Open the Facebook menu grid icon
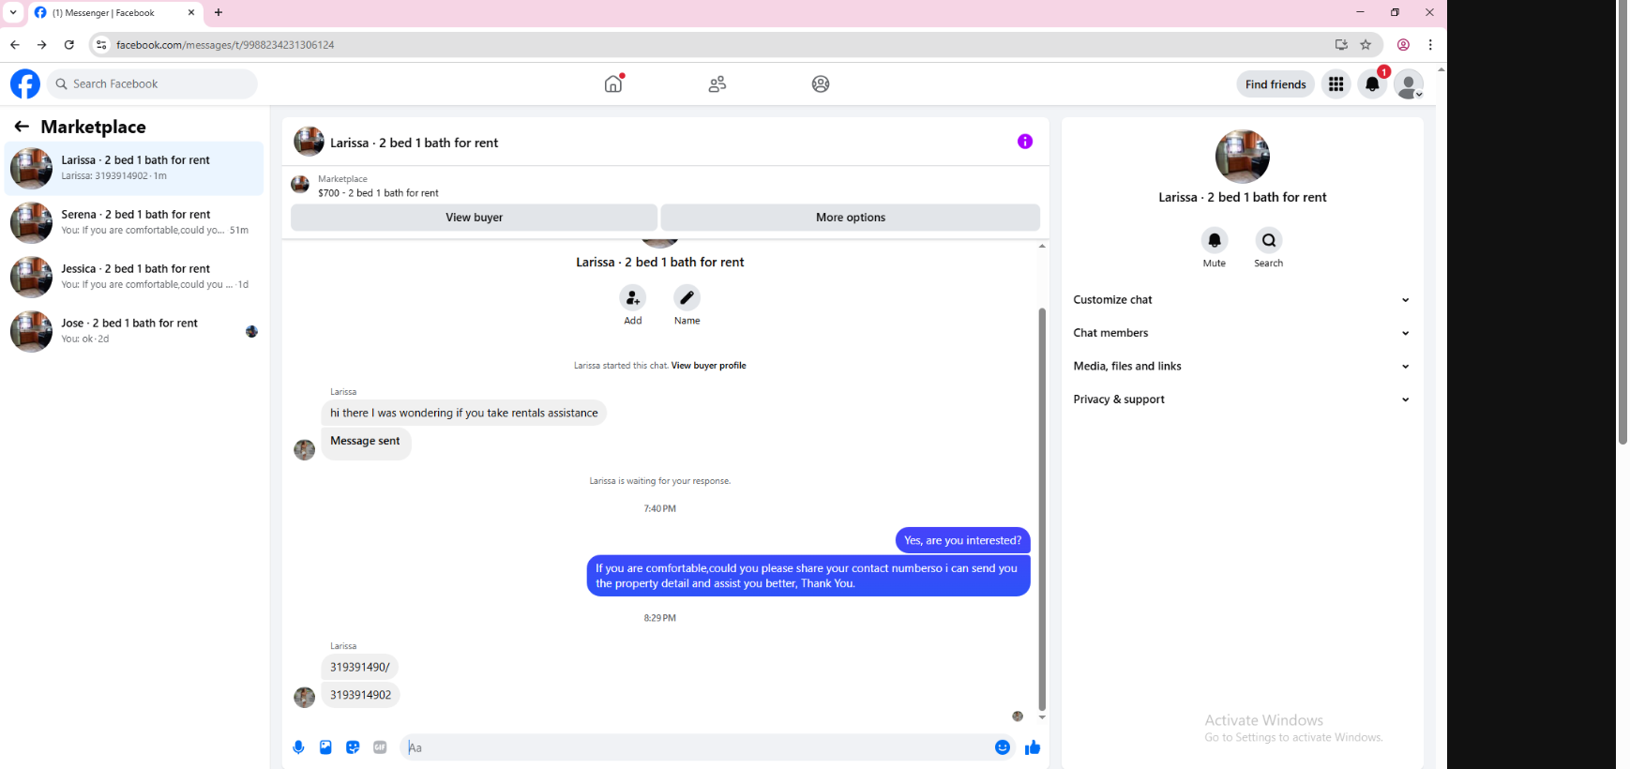Screen dimensions: 1630x769 [x=1336, y=84]
